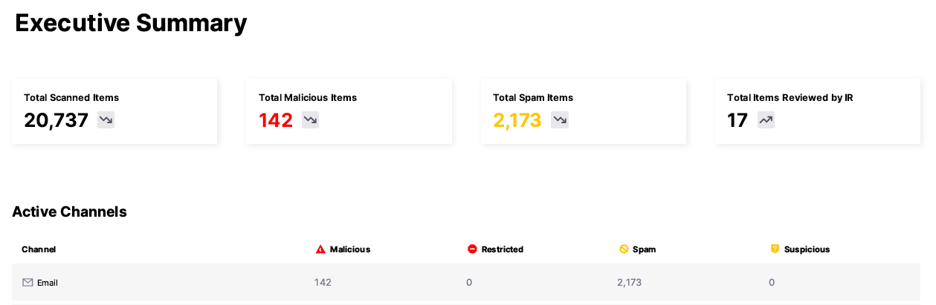Image resolution: width=936 pixels, height=305 pixels.
Task: Click the upward trend icon in the IR Reviewed card
Action: click(766, 119)
